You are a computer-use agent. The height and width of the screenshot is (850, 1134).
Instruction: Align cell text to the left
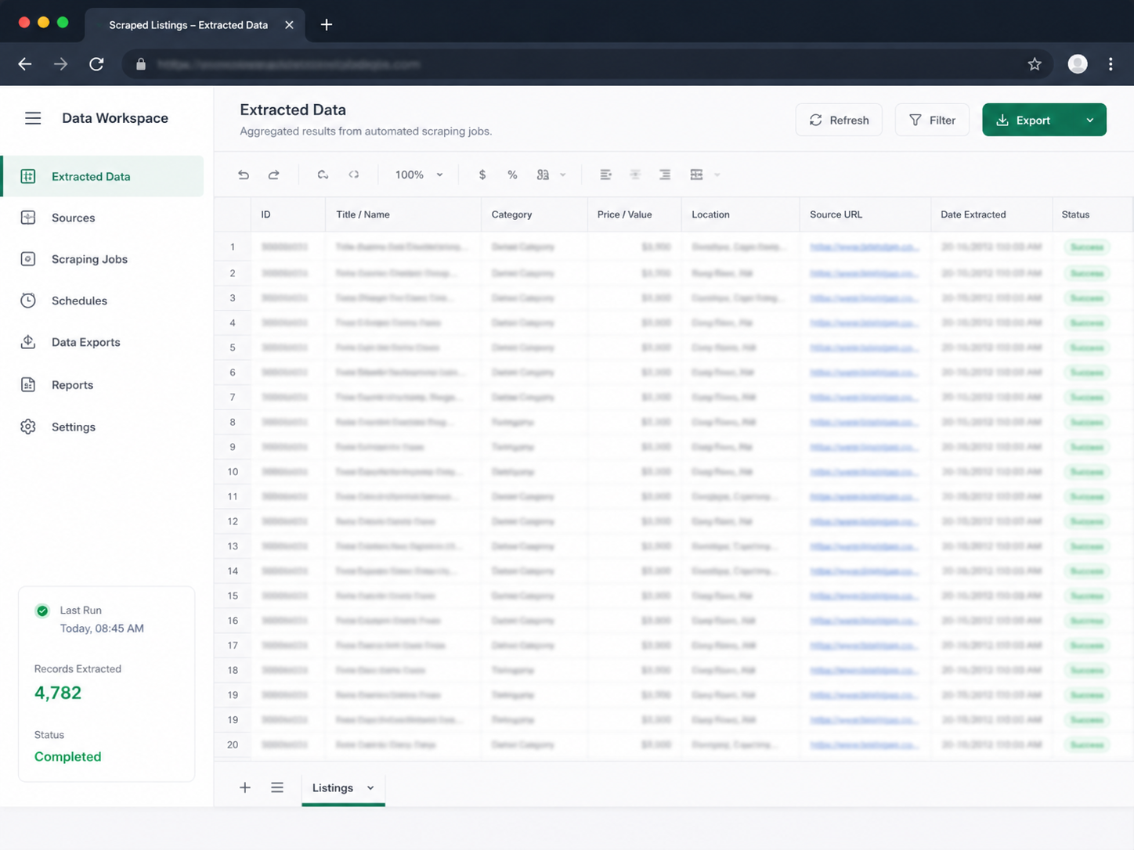coord(605,175)
